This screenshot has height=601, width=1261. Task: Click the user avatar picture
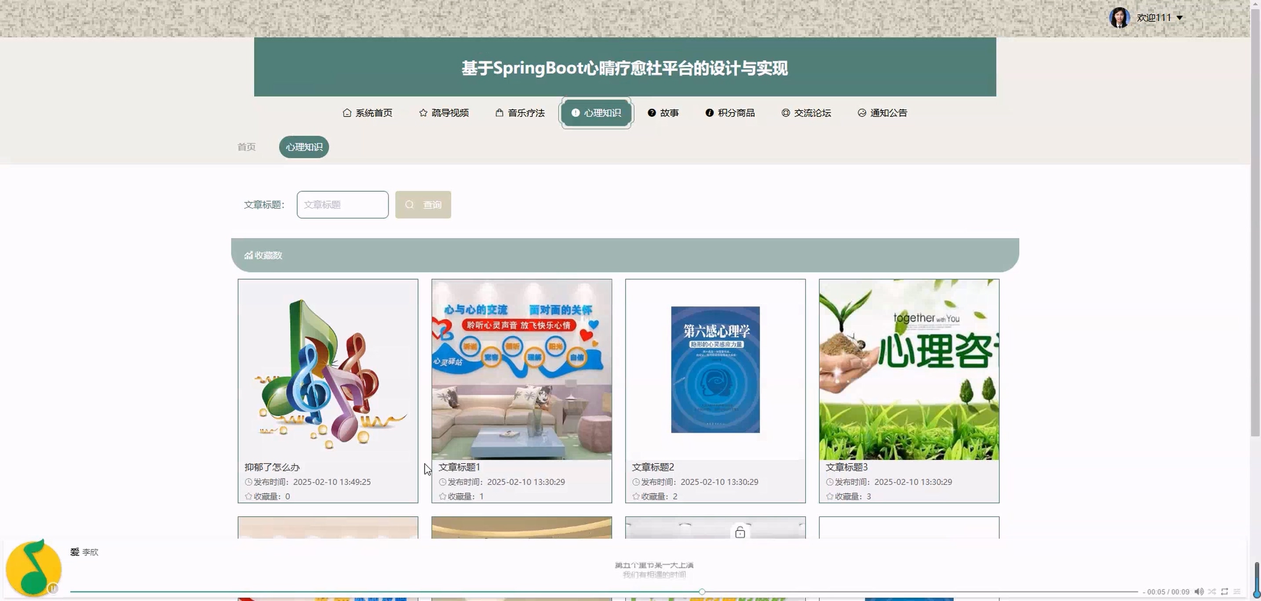pos(1119,18)
